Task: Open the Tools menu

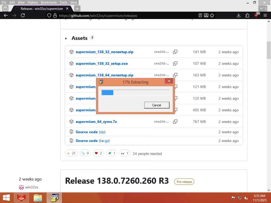Action: [x=64, y=2]
